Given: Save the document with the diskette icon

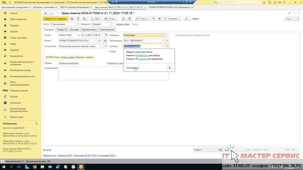Looking at the screenshot, I should pos(72,19).
